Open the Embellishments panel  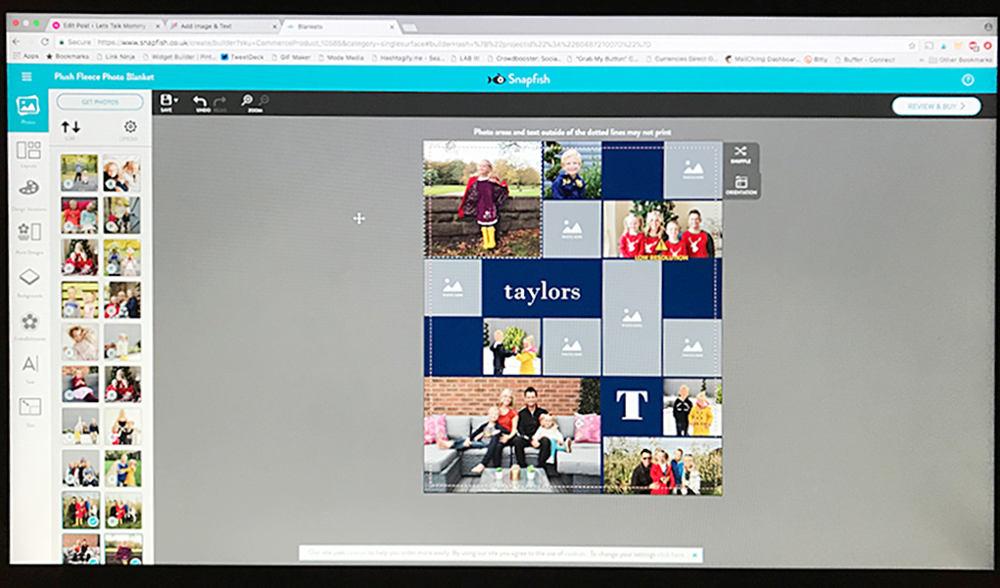coord(29,324)
